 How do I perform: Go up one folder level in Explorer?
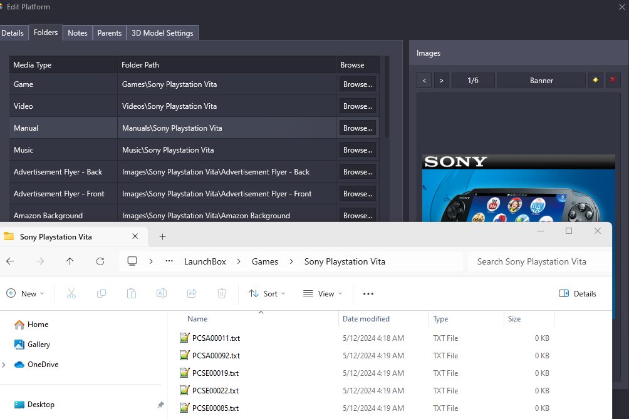point(70,261)
